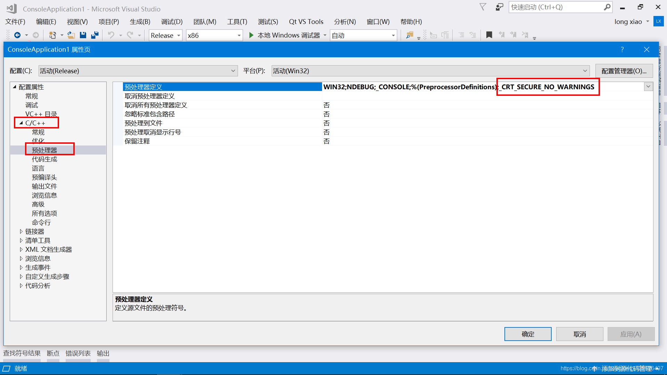Click the New Project toolbar icon
Screen dimensions: 667x375
pos(52,35)
